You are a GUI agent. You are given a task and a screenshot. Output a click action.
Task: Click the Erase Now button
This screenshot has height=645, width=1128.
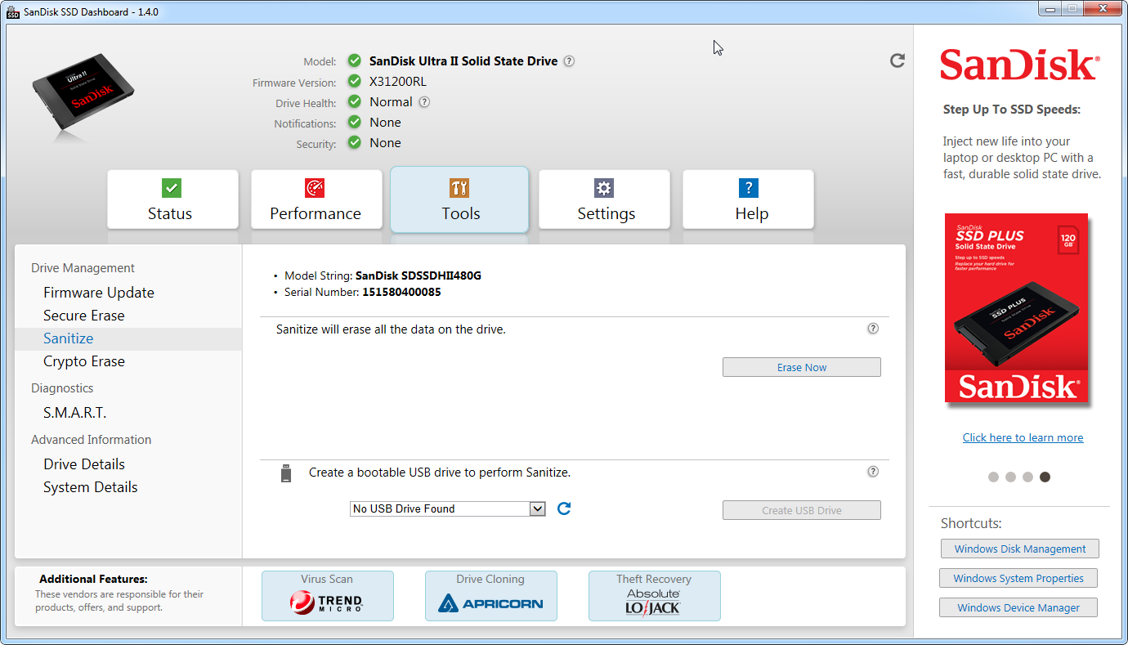pyautogui.click(x=802, y=367)
